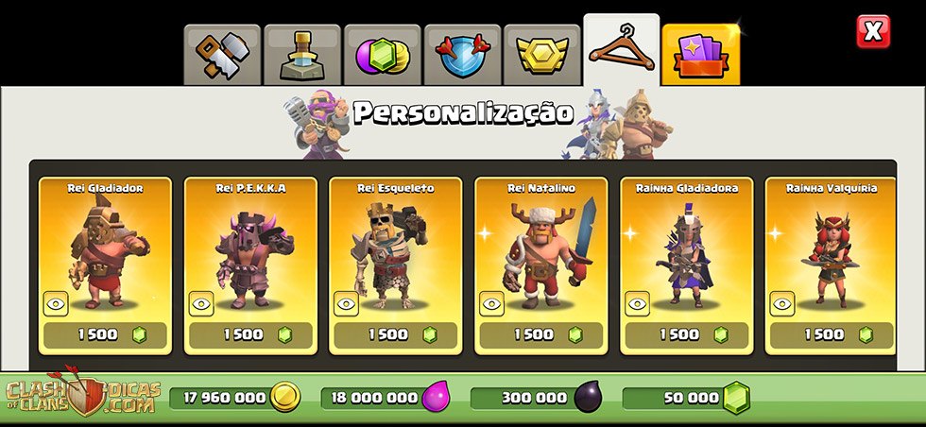The height and width of the screenshot is (427, 926).
Task: Buy Rei Natalino for 1 500 gems
Action: pyautogui.click(x=540, y=334)
